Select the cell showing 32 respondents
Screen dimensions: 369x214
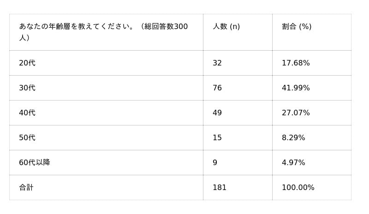pos(217,63)
